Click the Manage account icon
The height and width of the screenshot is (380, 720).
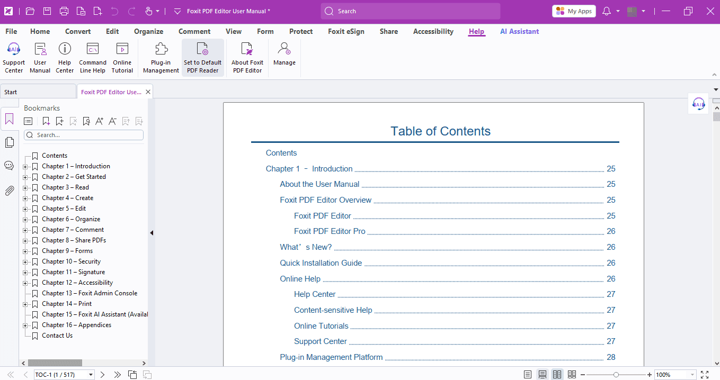point(285,55)
